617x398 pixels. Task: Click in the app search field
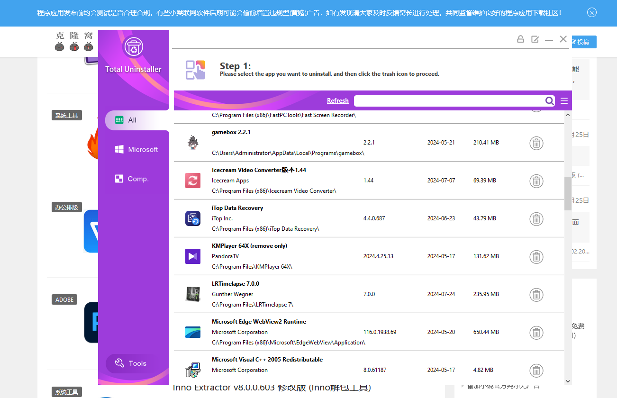pyautogui.click(x=449, y=100)
